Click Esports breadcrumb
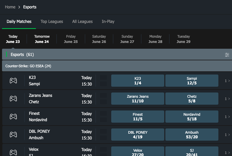This screenshot has height=156, width=232. coord(30,7)
